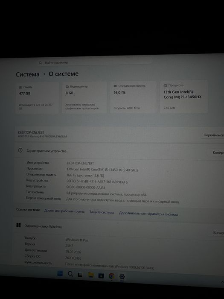
Task: Open the Windows Start menu
Action: pos(60,274)
